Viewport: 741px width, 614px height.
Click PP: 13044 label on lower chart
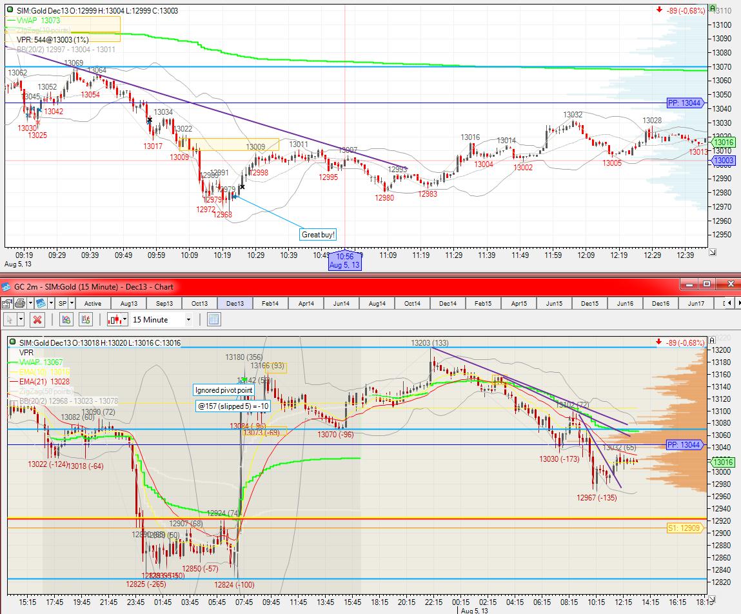coord(686,445)
